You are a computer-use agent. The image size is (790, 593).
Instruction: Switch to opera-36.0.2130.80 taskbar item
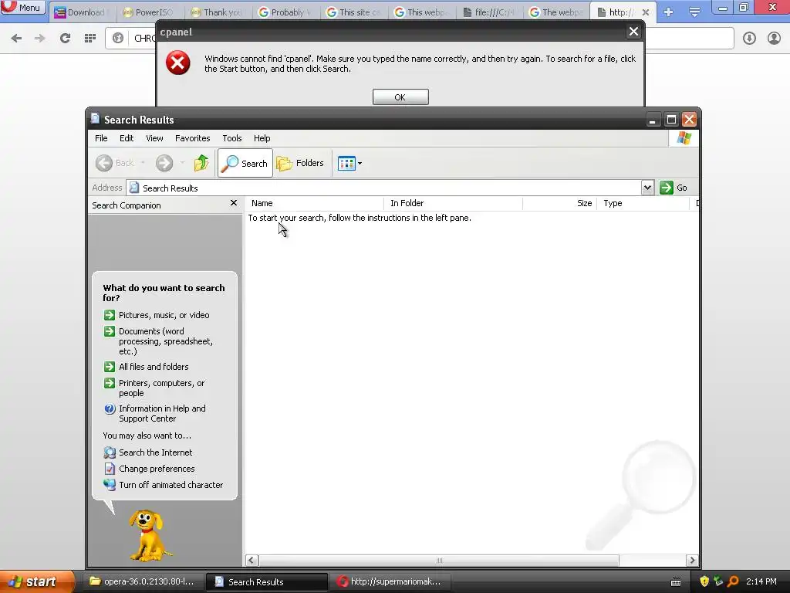pos(143,581)
